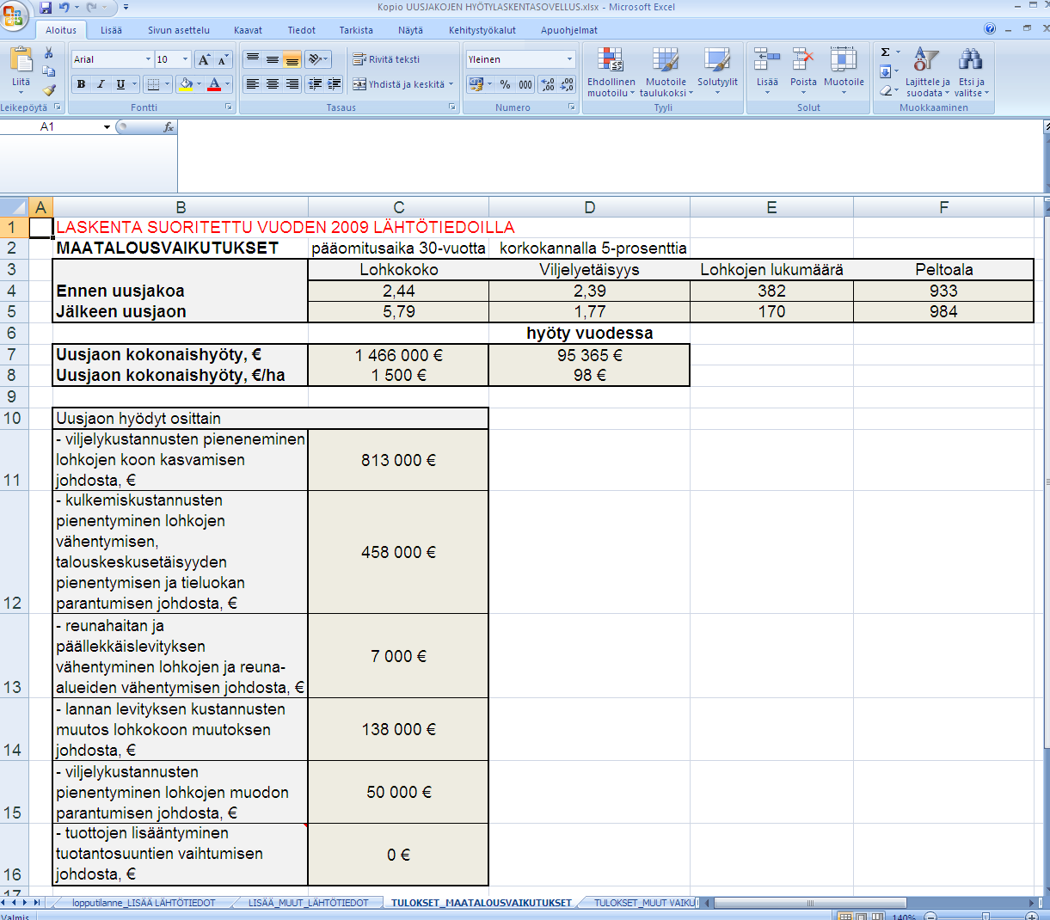
Task: Click Yhdistä ja keskitä merge button
Action: [x=398, y=84]
